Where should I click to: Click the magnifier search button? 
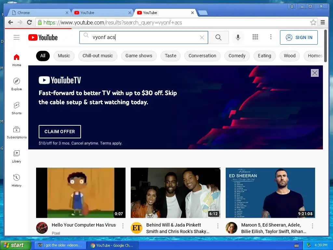[218, 37]
